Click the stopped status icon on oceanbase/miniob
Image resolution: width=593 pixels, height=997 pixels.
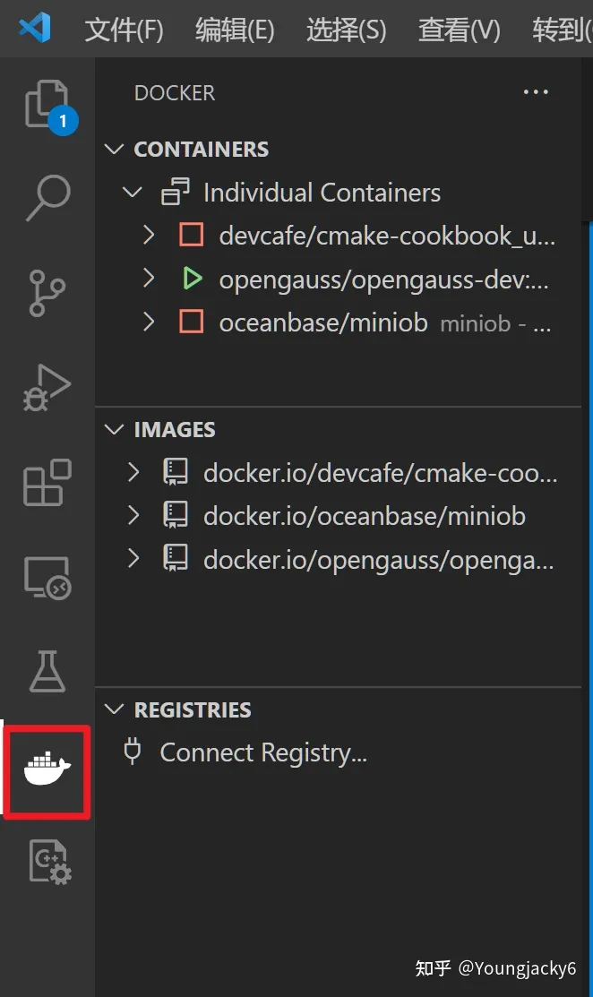pos(192,322)
